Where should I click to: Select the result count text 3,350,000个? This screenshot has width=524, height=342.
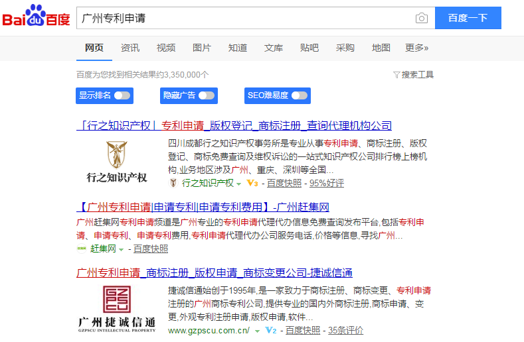point(186,75)
